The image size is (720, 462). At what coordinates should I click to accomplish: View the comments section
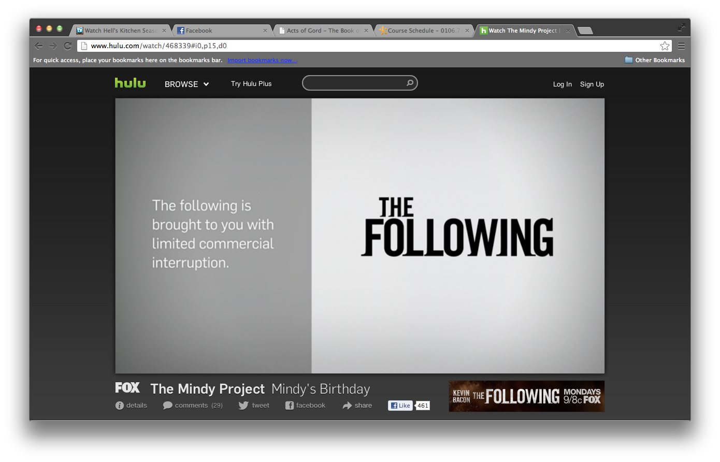(192, 406)
